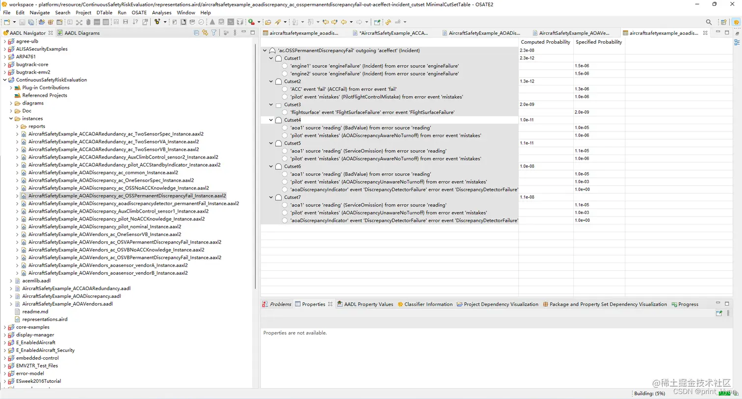
Task: Close the Properties view tab
Action: pos(330,304)
